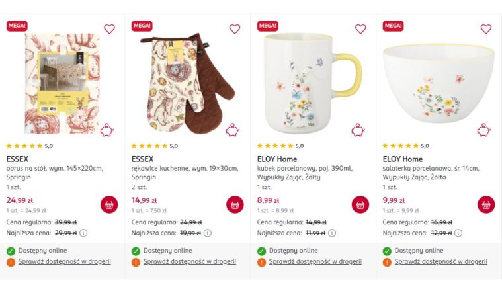Show lowest price info for tablecloth
Screen dimensions: 502x293
tap(84, 233)
